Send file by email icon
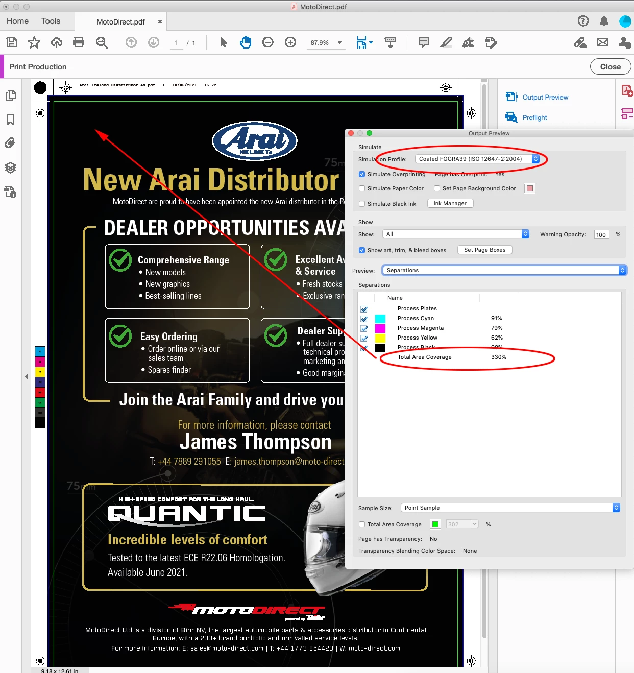The height and width of the screenshot is (673, 634). 603,42
